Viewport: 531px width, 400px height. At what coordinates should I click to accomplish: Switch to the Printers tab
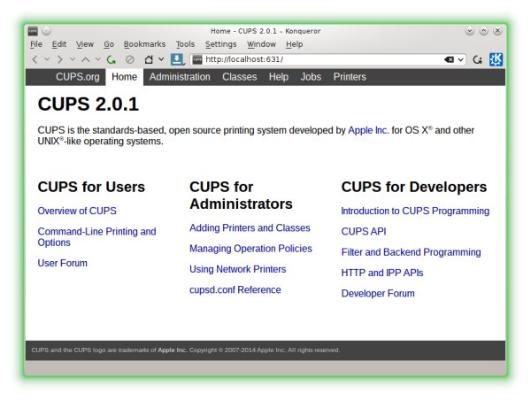coord(350,77)
